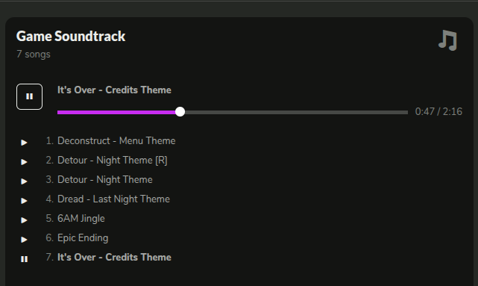Click the play icon beside Detour - Night Theme [R]

[x=24, y=162]
